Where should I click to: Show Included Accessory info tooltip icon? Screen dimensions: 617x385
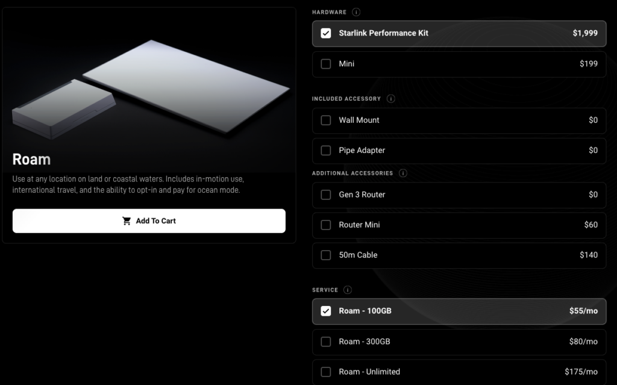click(x=390, y=99)
